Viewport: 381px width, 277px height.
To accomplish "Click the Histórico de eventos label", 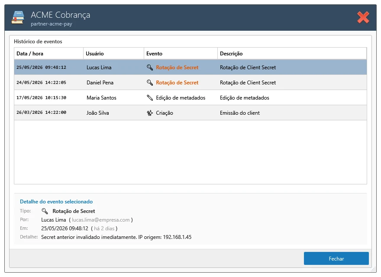I will [38, 41].
